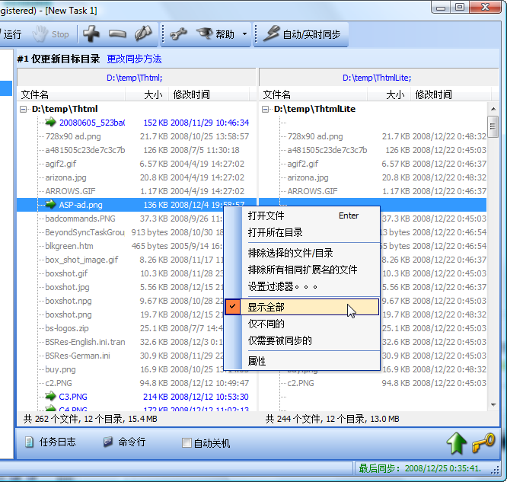507x482 pixels.
Task: Click left pane file count status
Action: point(91,419)
